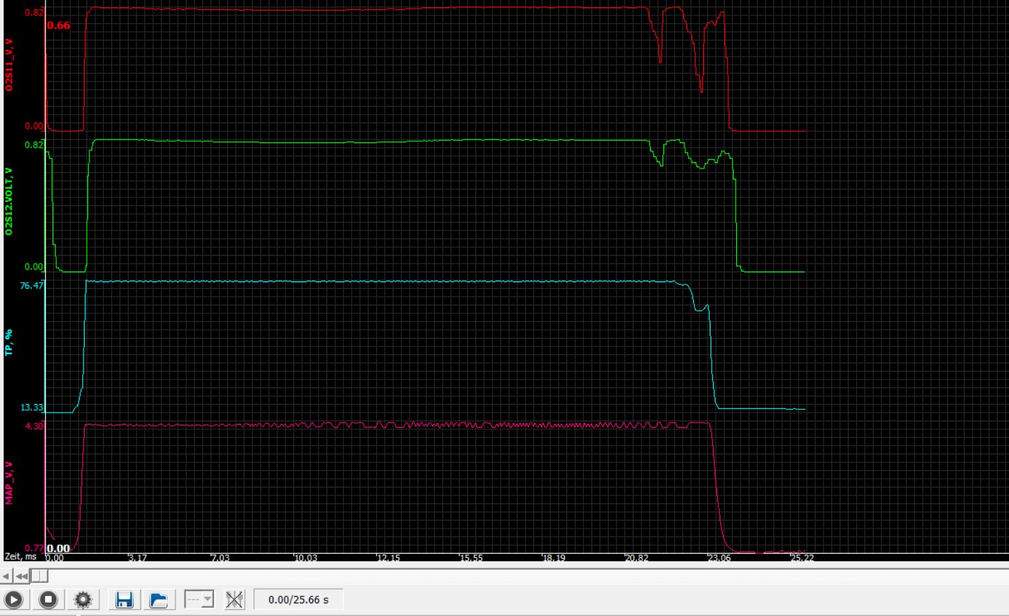Select the green O2S12.VOLT channel label
This screenshot has width=1009, height=616.
pos(9,201)
